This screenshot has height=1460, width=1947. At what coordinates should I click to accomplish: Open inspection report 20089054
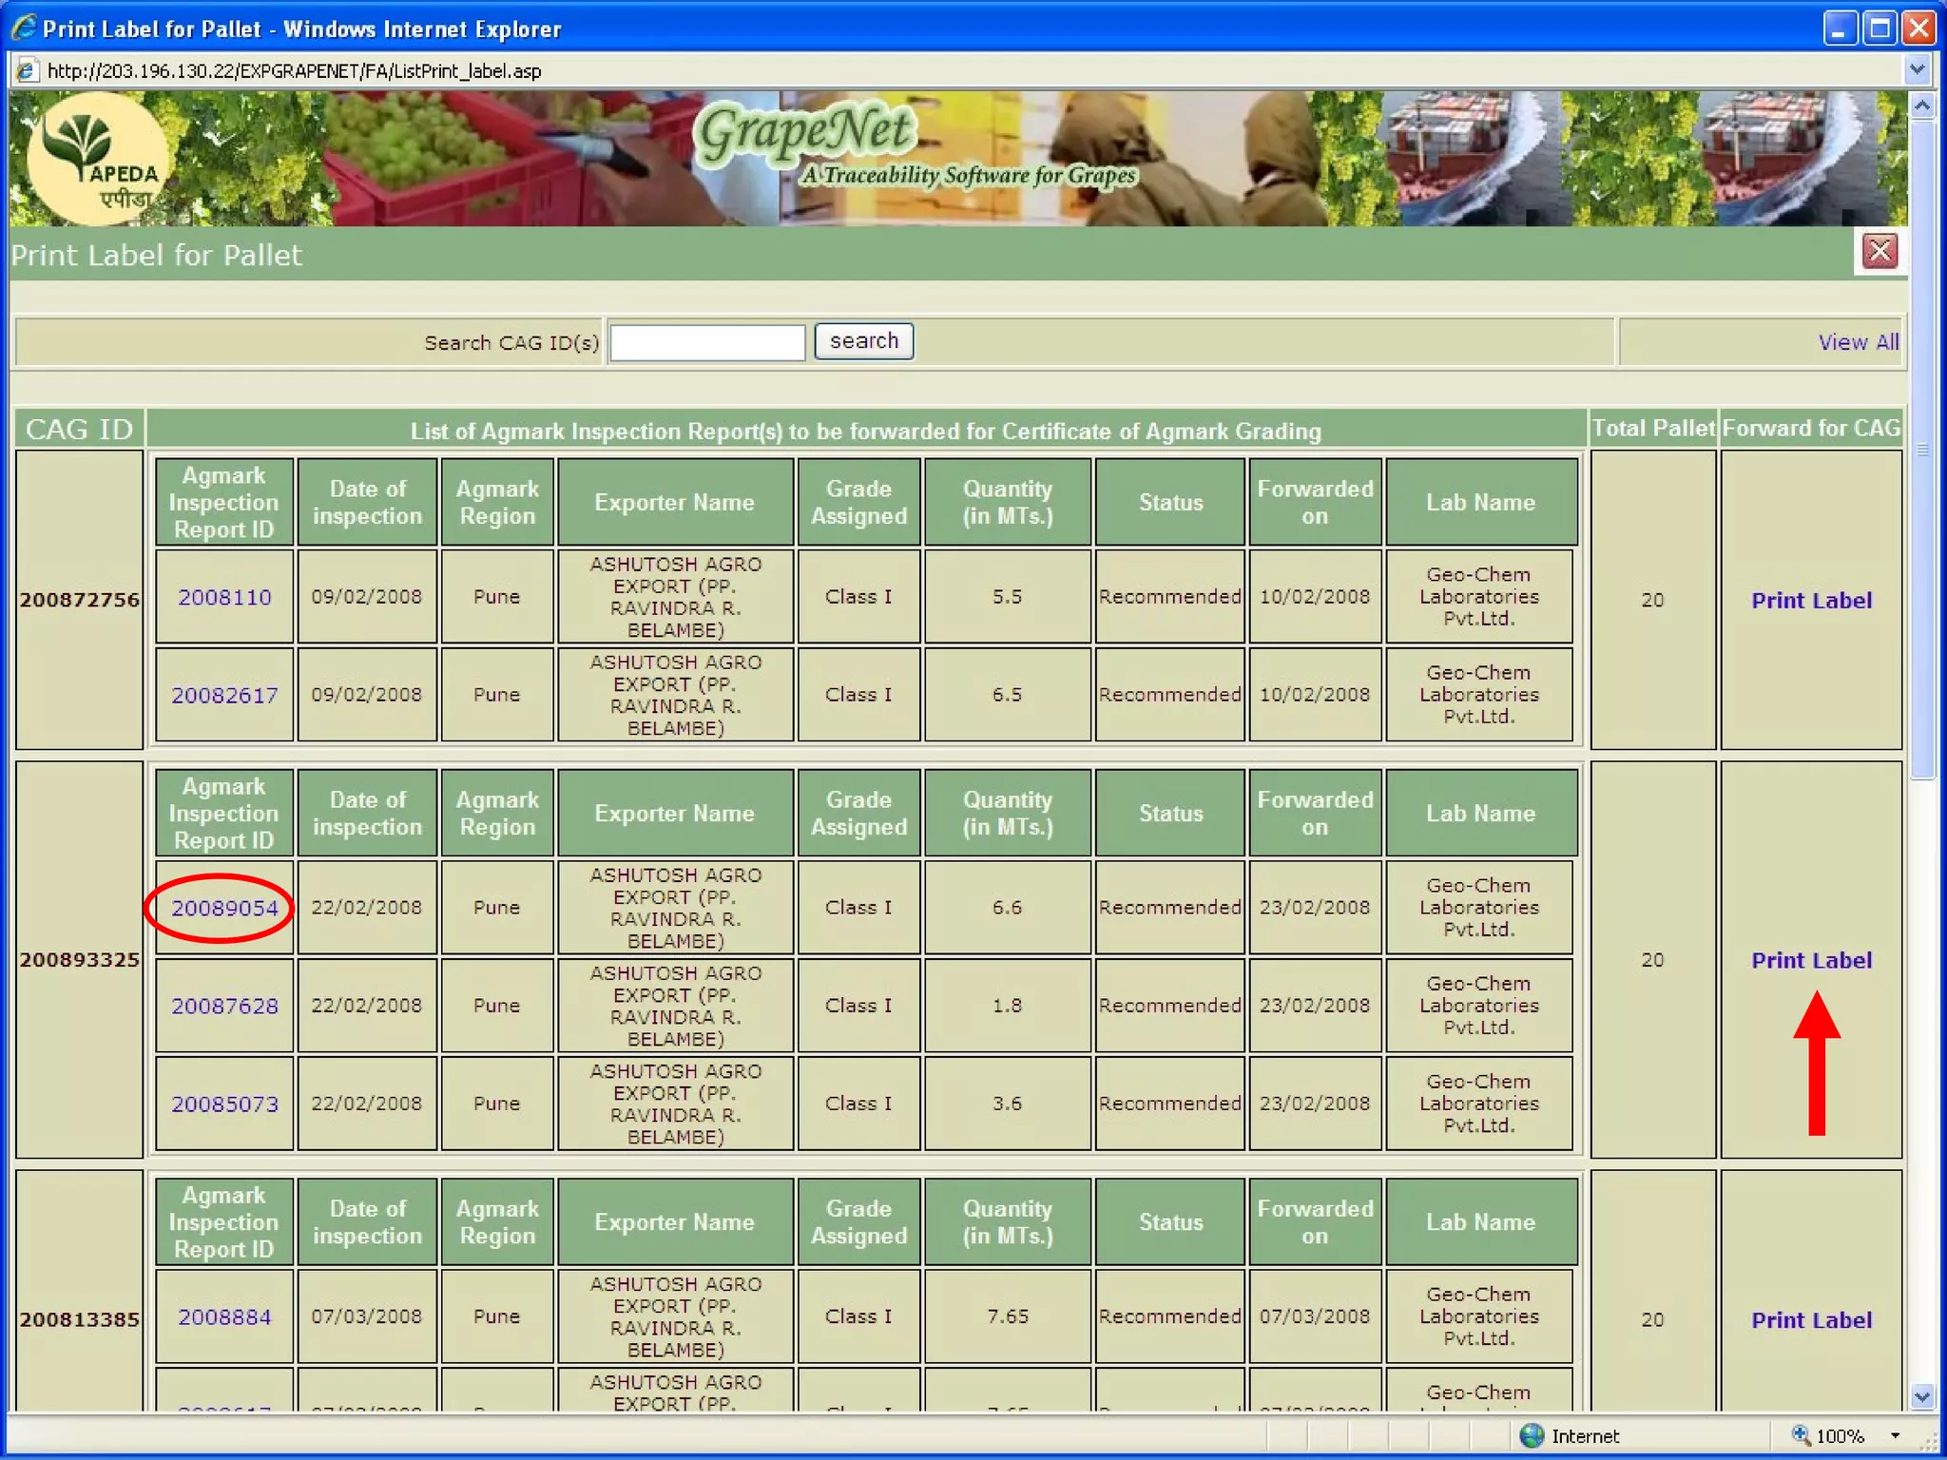(x=224, y=908)
